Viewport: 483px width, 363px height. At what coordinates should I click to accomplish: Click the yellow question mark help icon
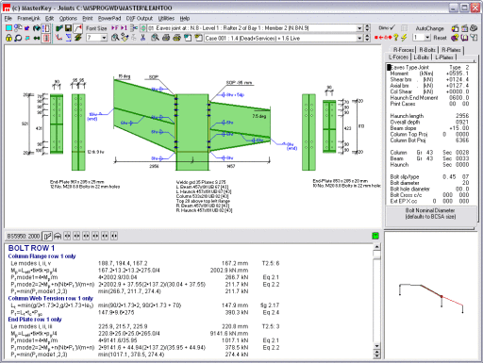[396, 38]
